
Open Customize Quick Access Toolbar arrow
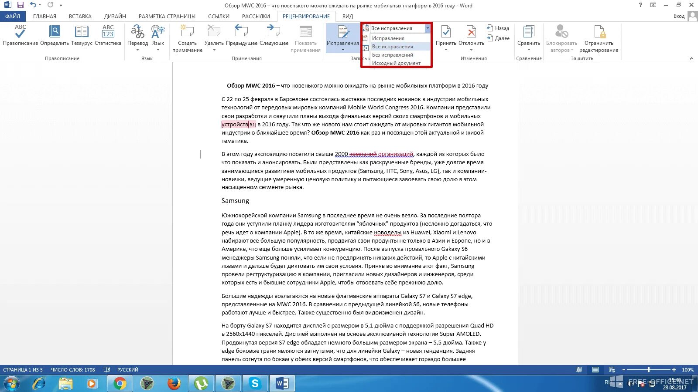pyautogui.click(x=61, y=5)
